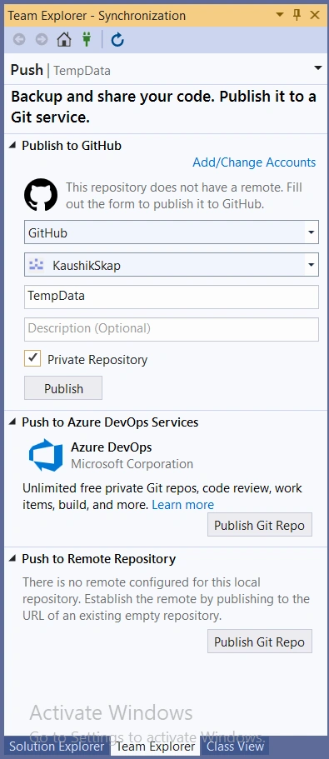Screen dimensions: 329x759
Task: Click the Publish button
Action: 63,389
